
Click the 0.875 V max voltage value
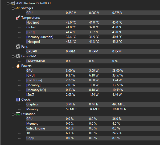pos(117,13)
